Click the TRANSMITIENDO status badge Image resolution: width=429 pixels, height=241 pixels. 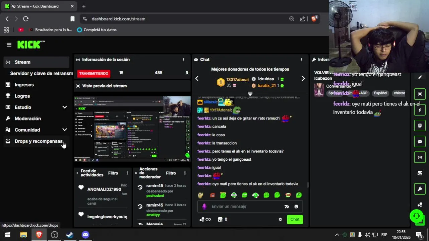point(94,73)
